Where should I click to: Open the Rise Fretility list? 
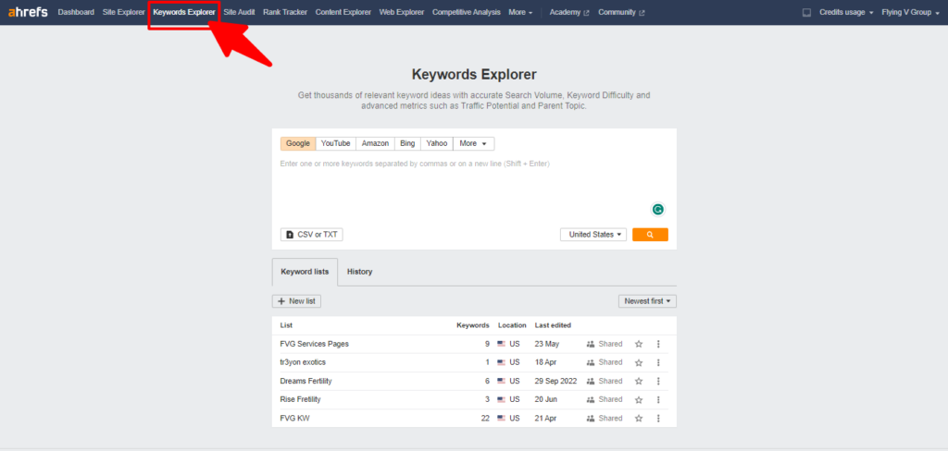(301, 399)
